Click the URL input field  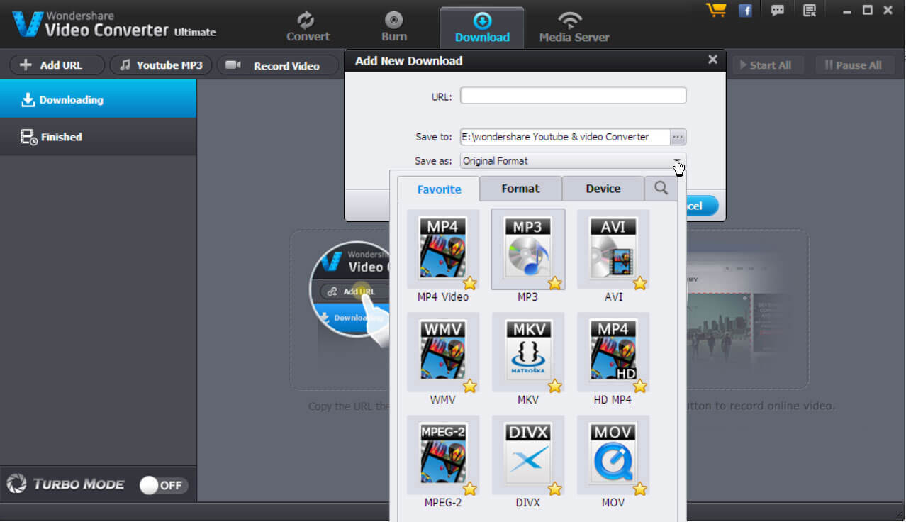coord(573,96)
